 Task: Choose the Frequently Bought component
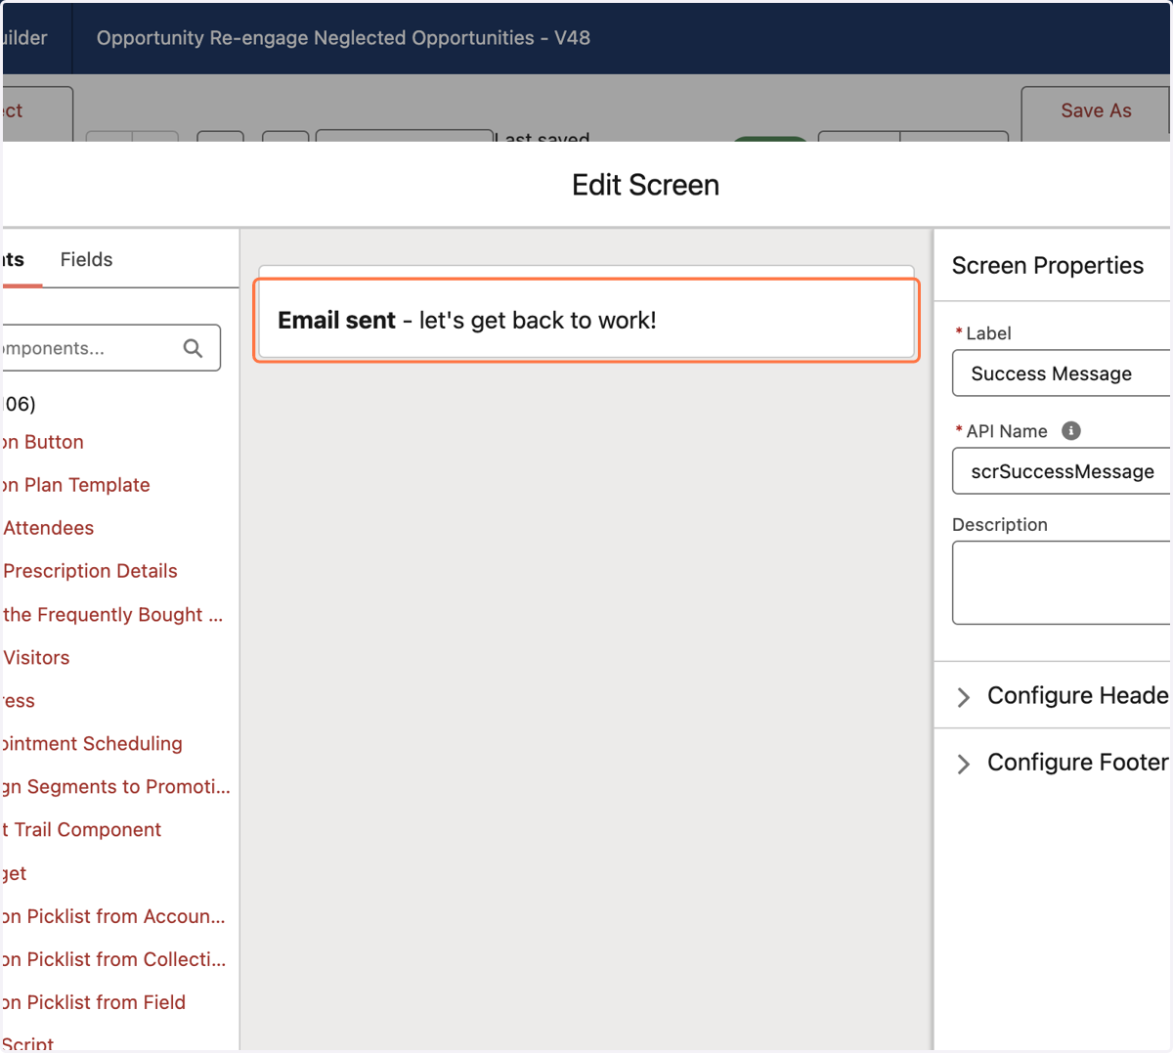[113, 614]
